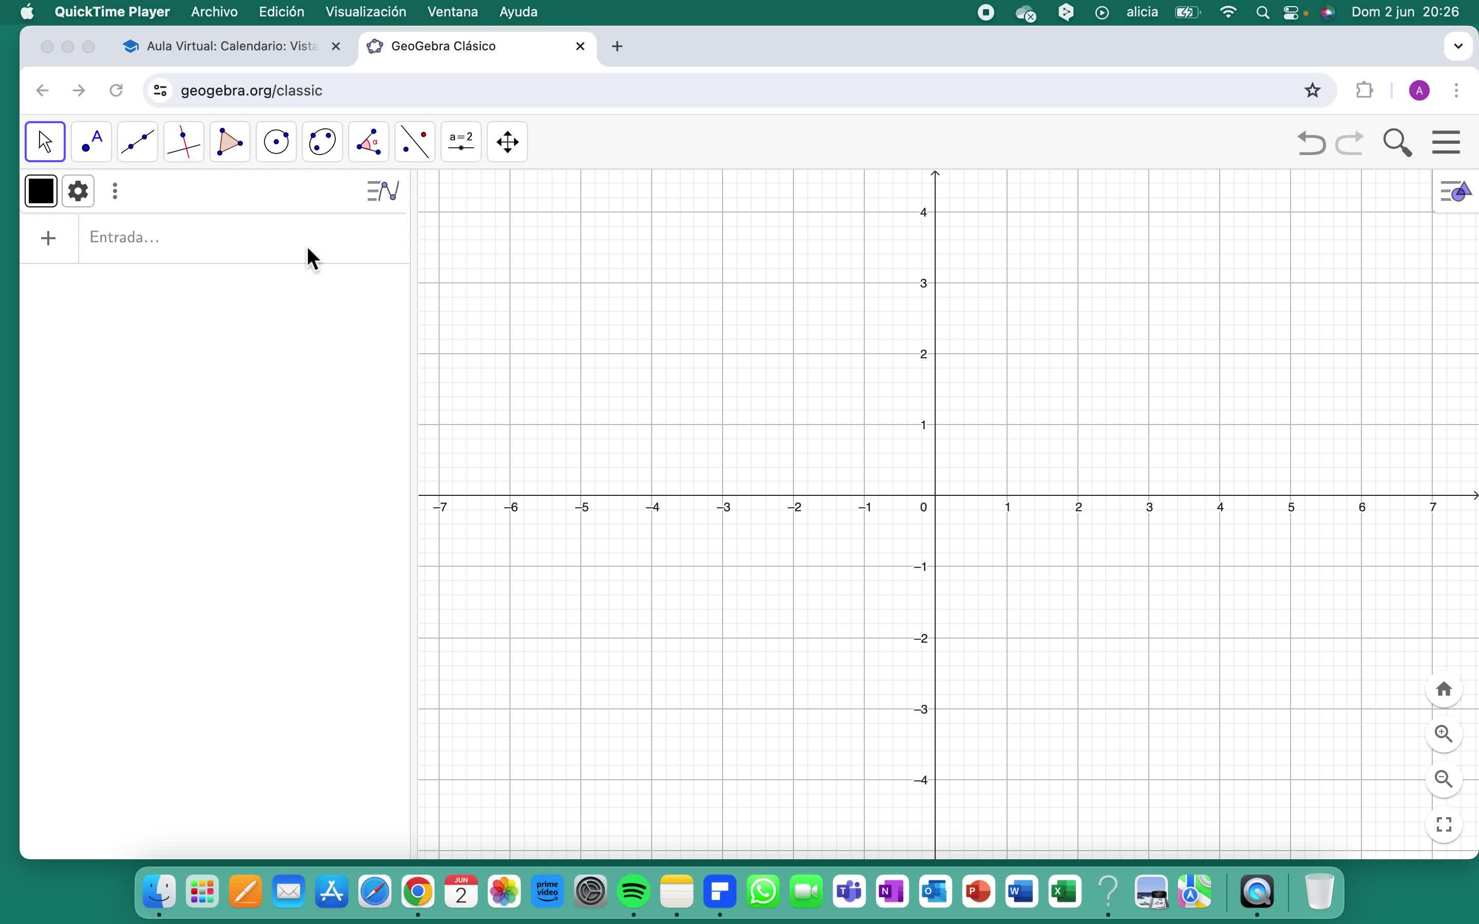Image resolution: width=1479 pixels, height=924 pixels.
Task: Pick the Circle with center tool
Action: [x=276, y=142]
